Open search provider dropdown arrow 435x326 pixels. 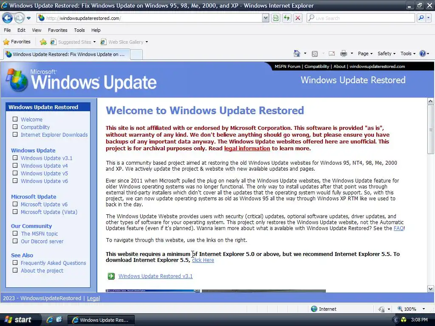[429, 18]
